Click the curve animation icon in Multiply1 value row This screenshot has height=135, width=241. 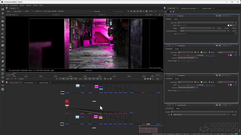[236, 25]
